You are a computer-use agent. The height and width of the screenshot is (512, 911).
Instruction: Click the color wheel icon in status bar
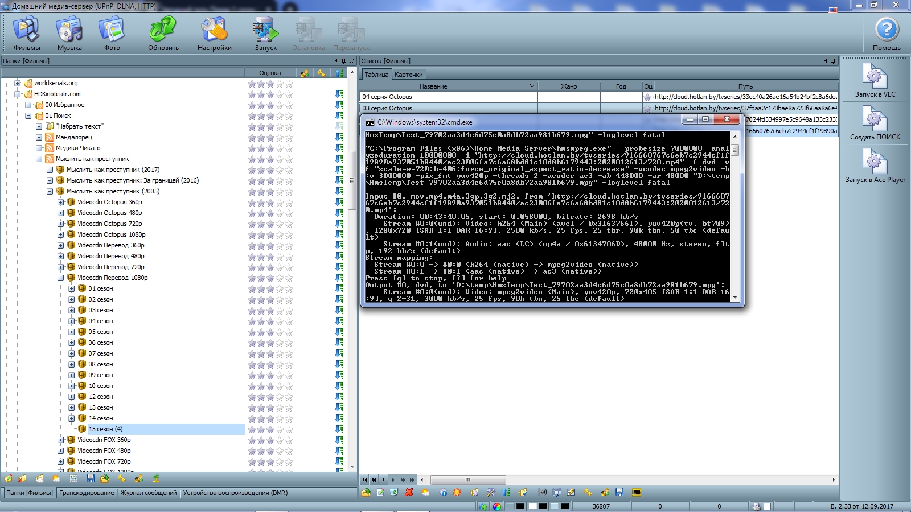point(497,506)
